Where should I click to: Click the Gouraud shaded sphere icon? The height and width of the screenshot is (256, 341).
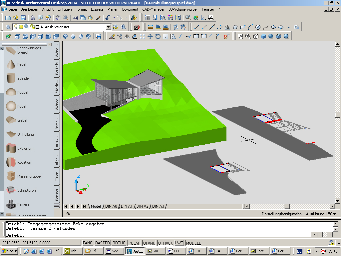(x=271, y=36)
